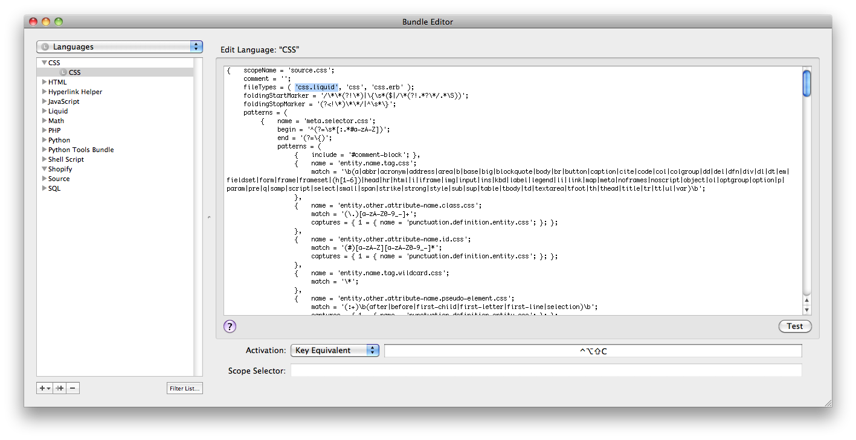
Task: Open the Key Equivalent activation dropdown
Action: pyautogui.click(x=334, y=351)
